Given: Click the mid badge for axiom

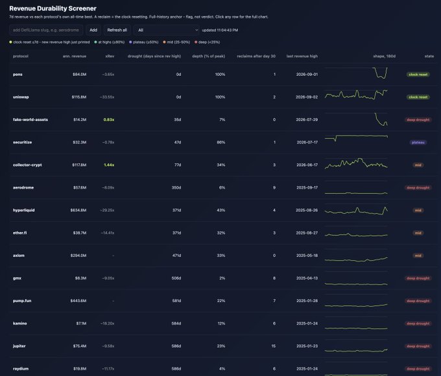Looking at the screenshot, I should tap(418, 255).
